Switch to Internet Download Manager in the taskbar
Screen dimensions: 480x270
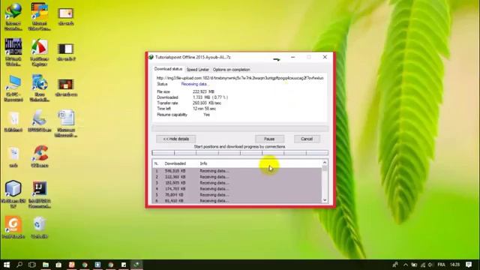pos(136,265)
